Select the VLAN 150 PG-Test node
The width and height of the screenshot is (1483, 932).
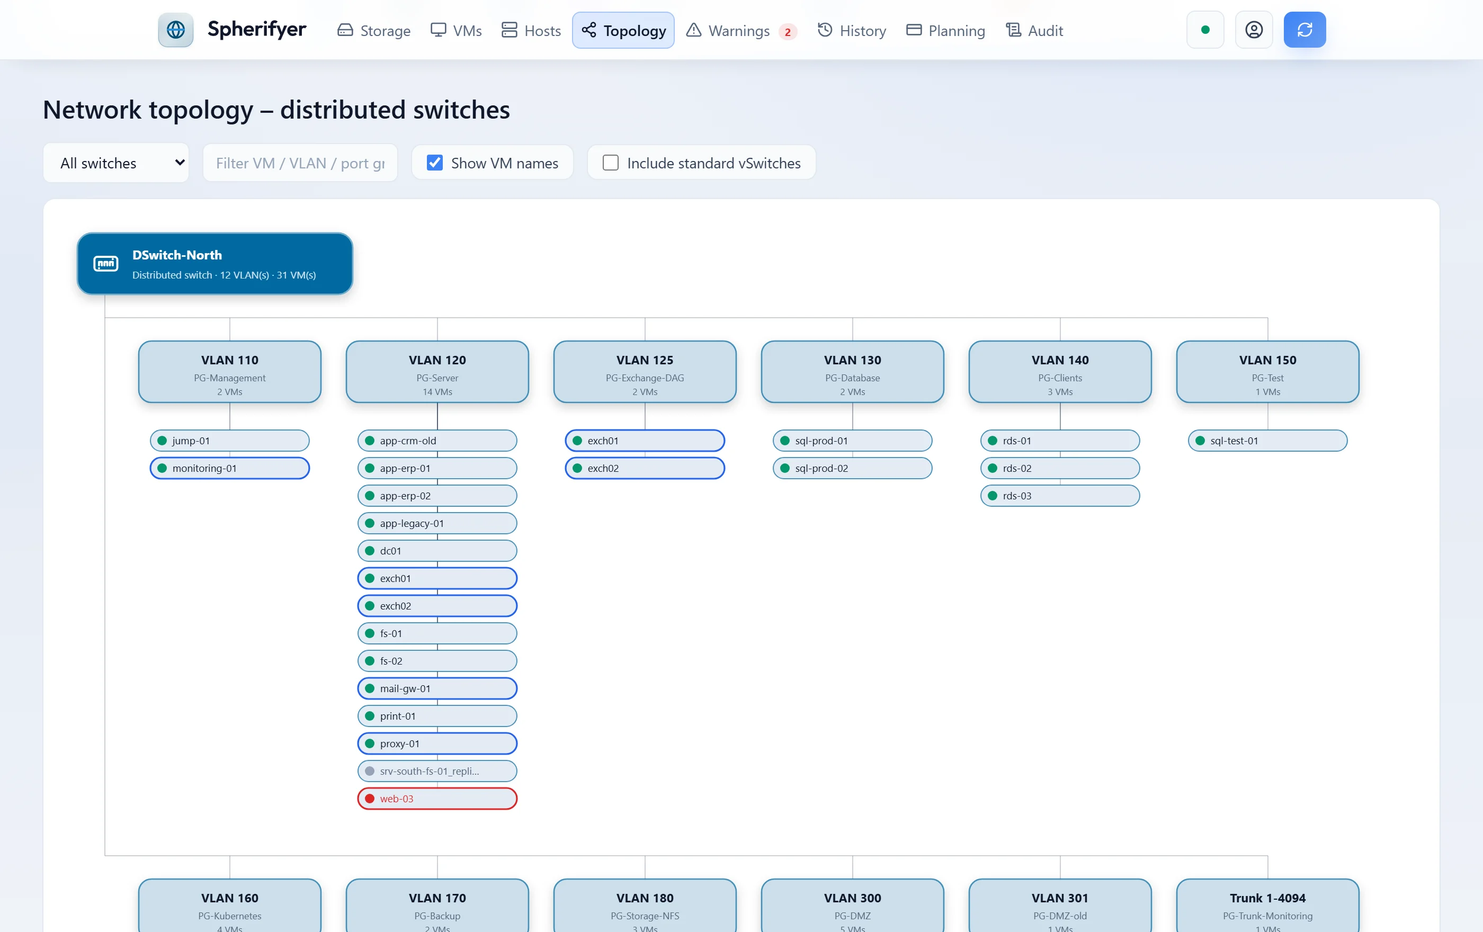tap(1267, 372)
